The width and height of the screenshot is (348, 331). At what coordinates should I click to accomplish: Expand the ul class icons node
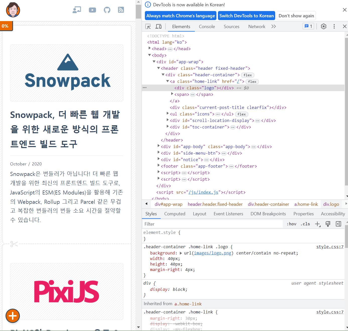point(168,113)
